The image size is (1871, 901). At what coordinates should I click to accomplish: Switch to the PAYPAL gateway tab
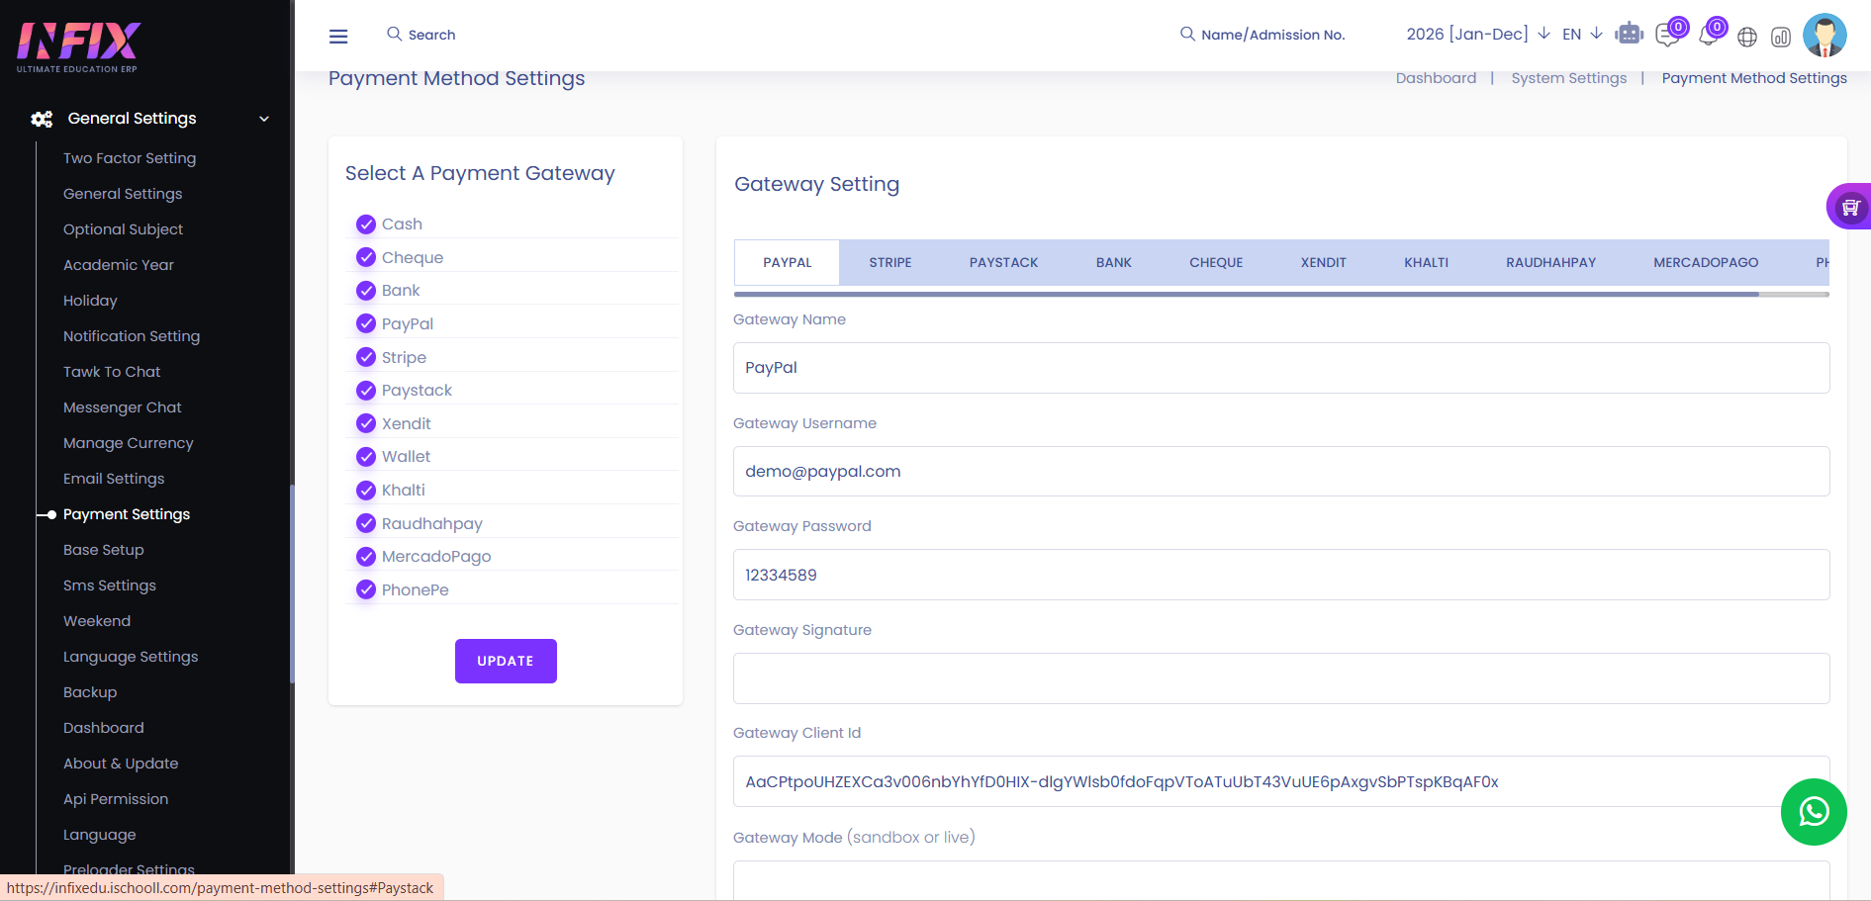tap(788, 262)
